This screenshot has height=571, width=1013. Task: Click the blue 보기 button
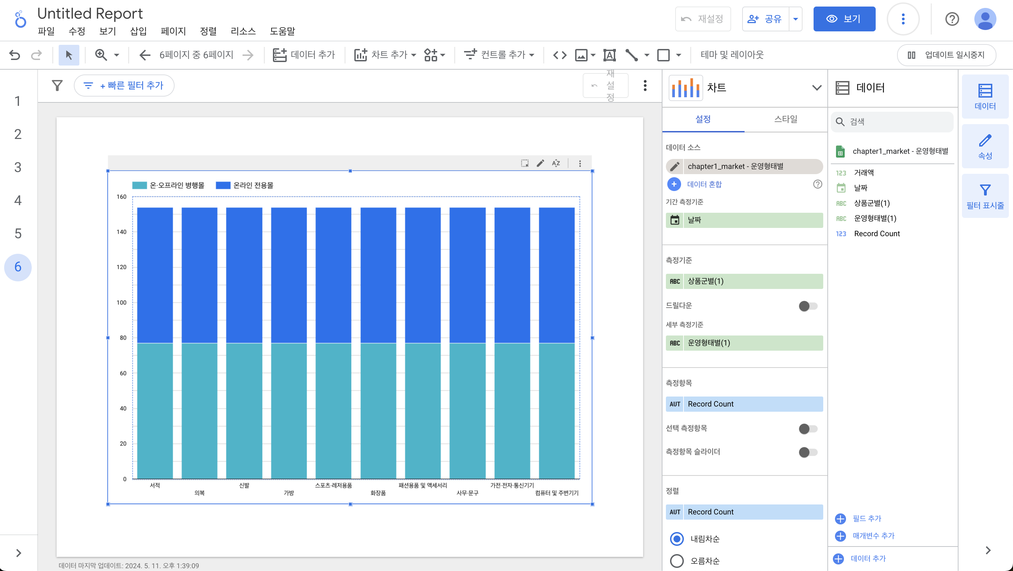(844, 19)
